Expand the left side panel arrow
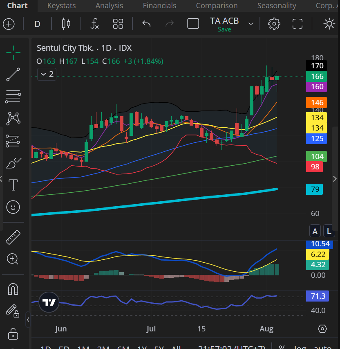 1,179
